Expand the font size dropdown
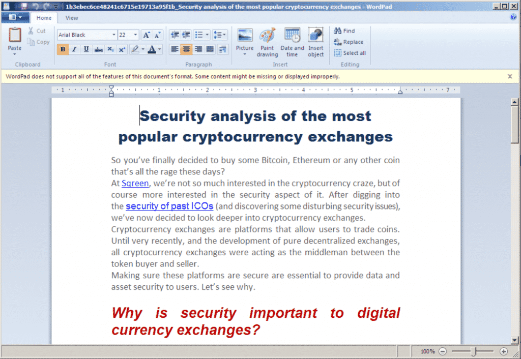The height and width of the screenshot is (359, 521). pos(135,35)
